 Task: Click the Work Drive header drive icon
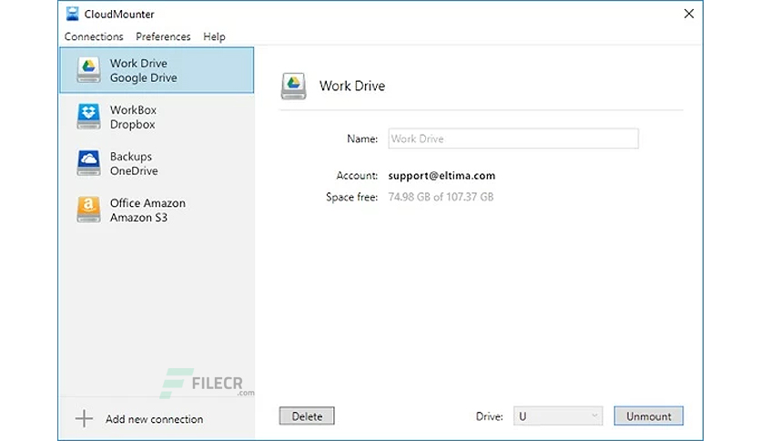pos(294,86)
